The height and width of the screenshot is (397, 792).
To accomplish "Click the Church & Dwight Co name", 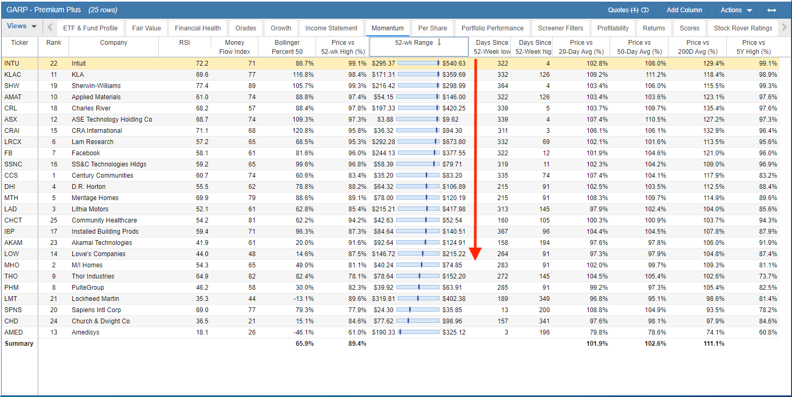I will (x=101, y=321).
